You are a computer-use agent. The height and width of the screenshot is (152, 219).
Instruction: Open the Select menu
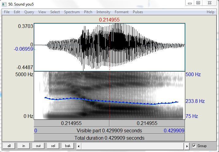(55, 12)
